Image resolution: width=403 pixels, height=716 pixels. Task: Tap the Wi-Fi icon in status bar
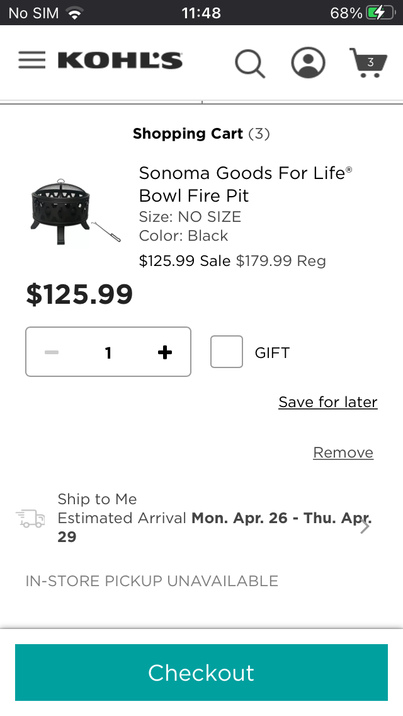[x=75, y=13]
